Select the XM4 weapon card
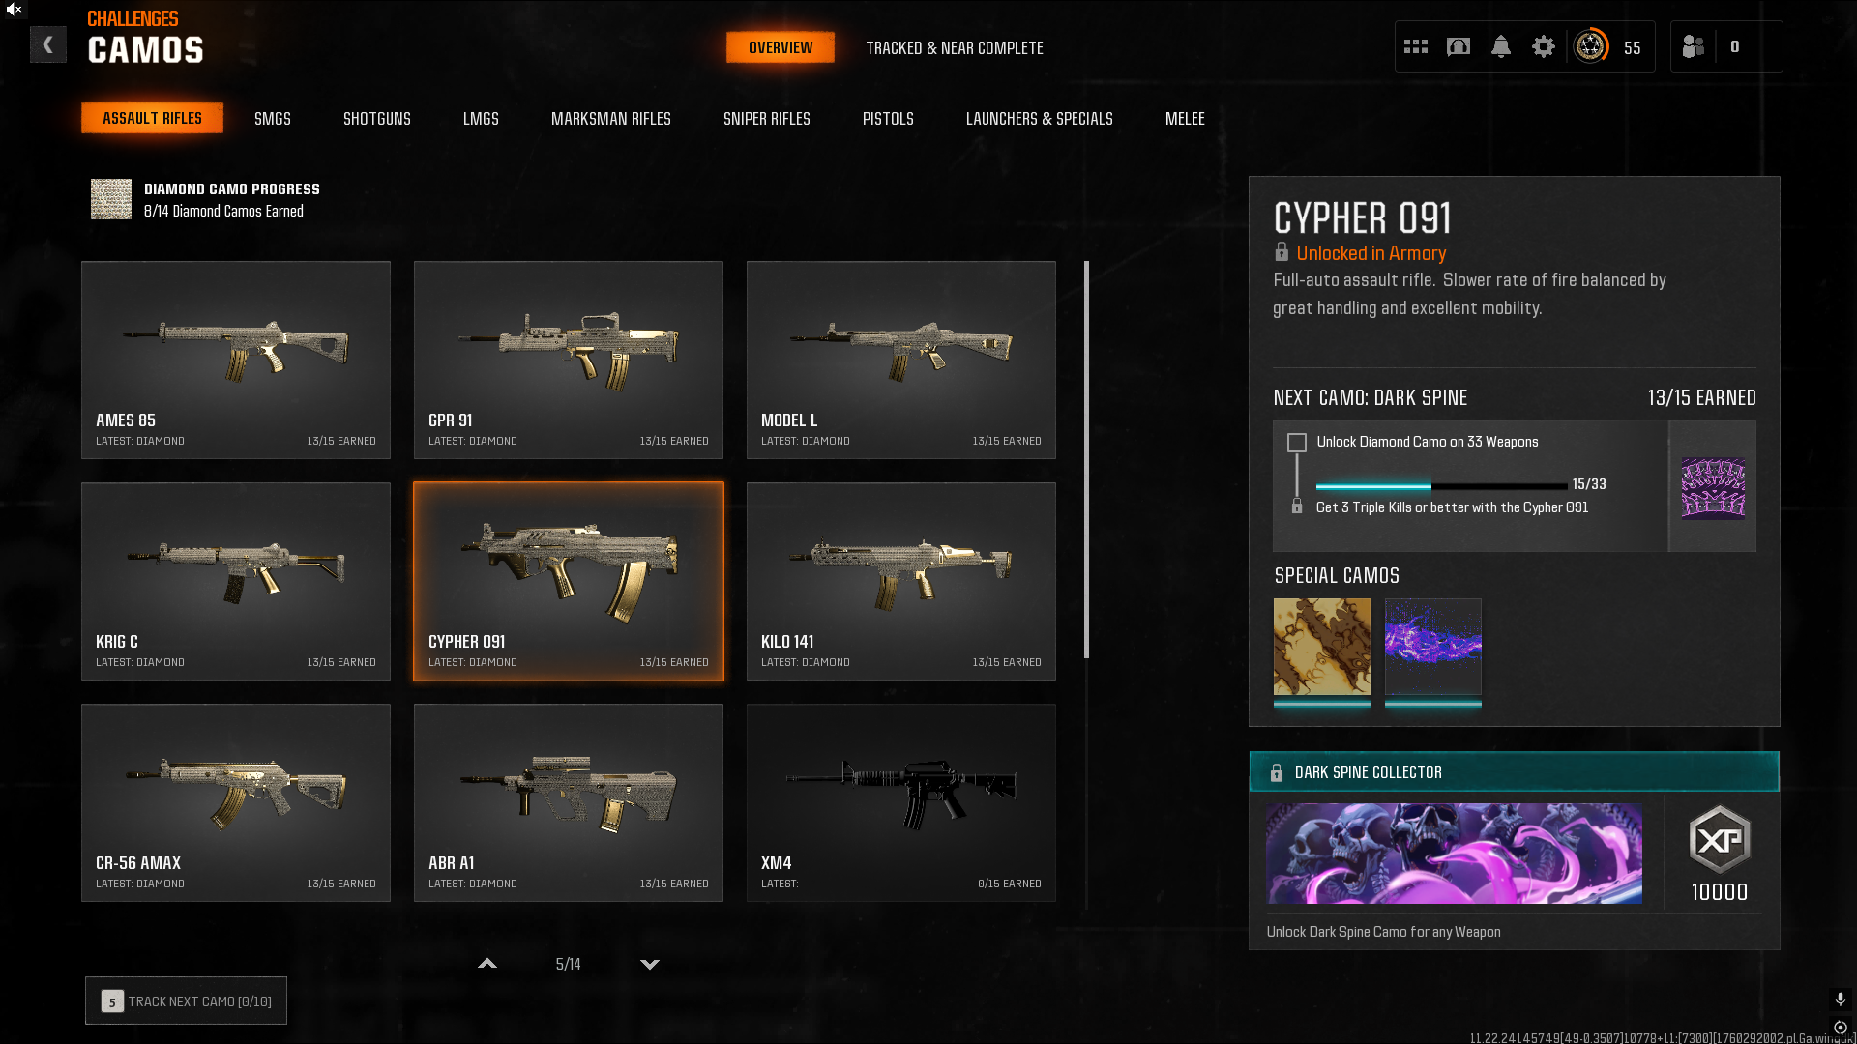The width and height of the screenshot is (1857, 1044). (901, 803)
